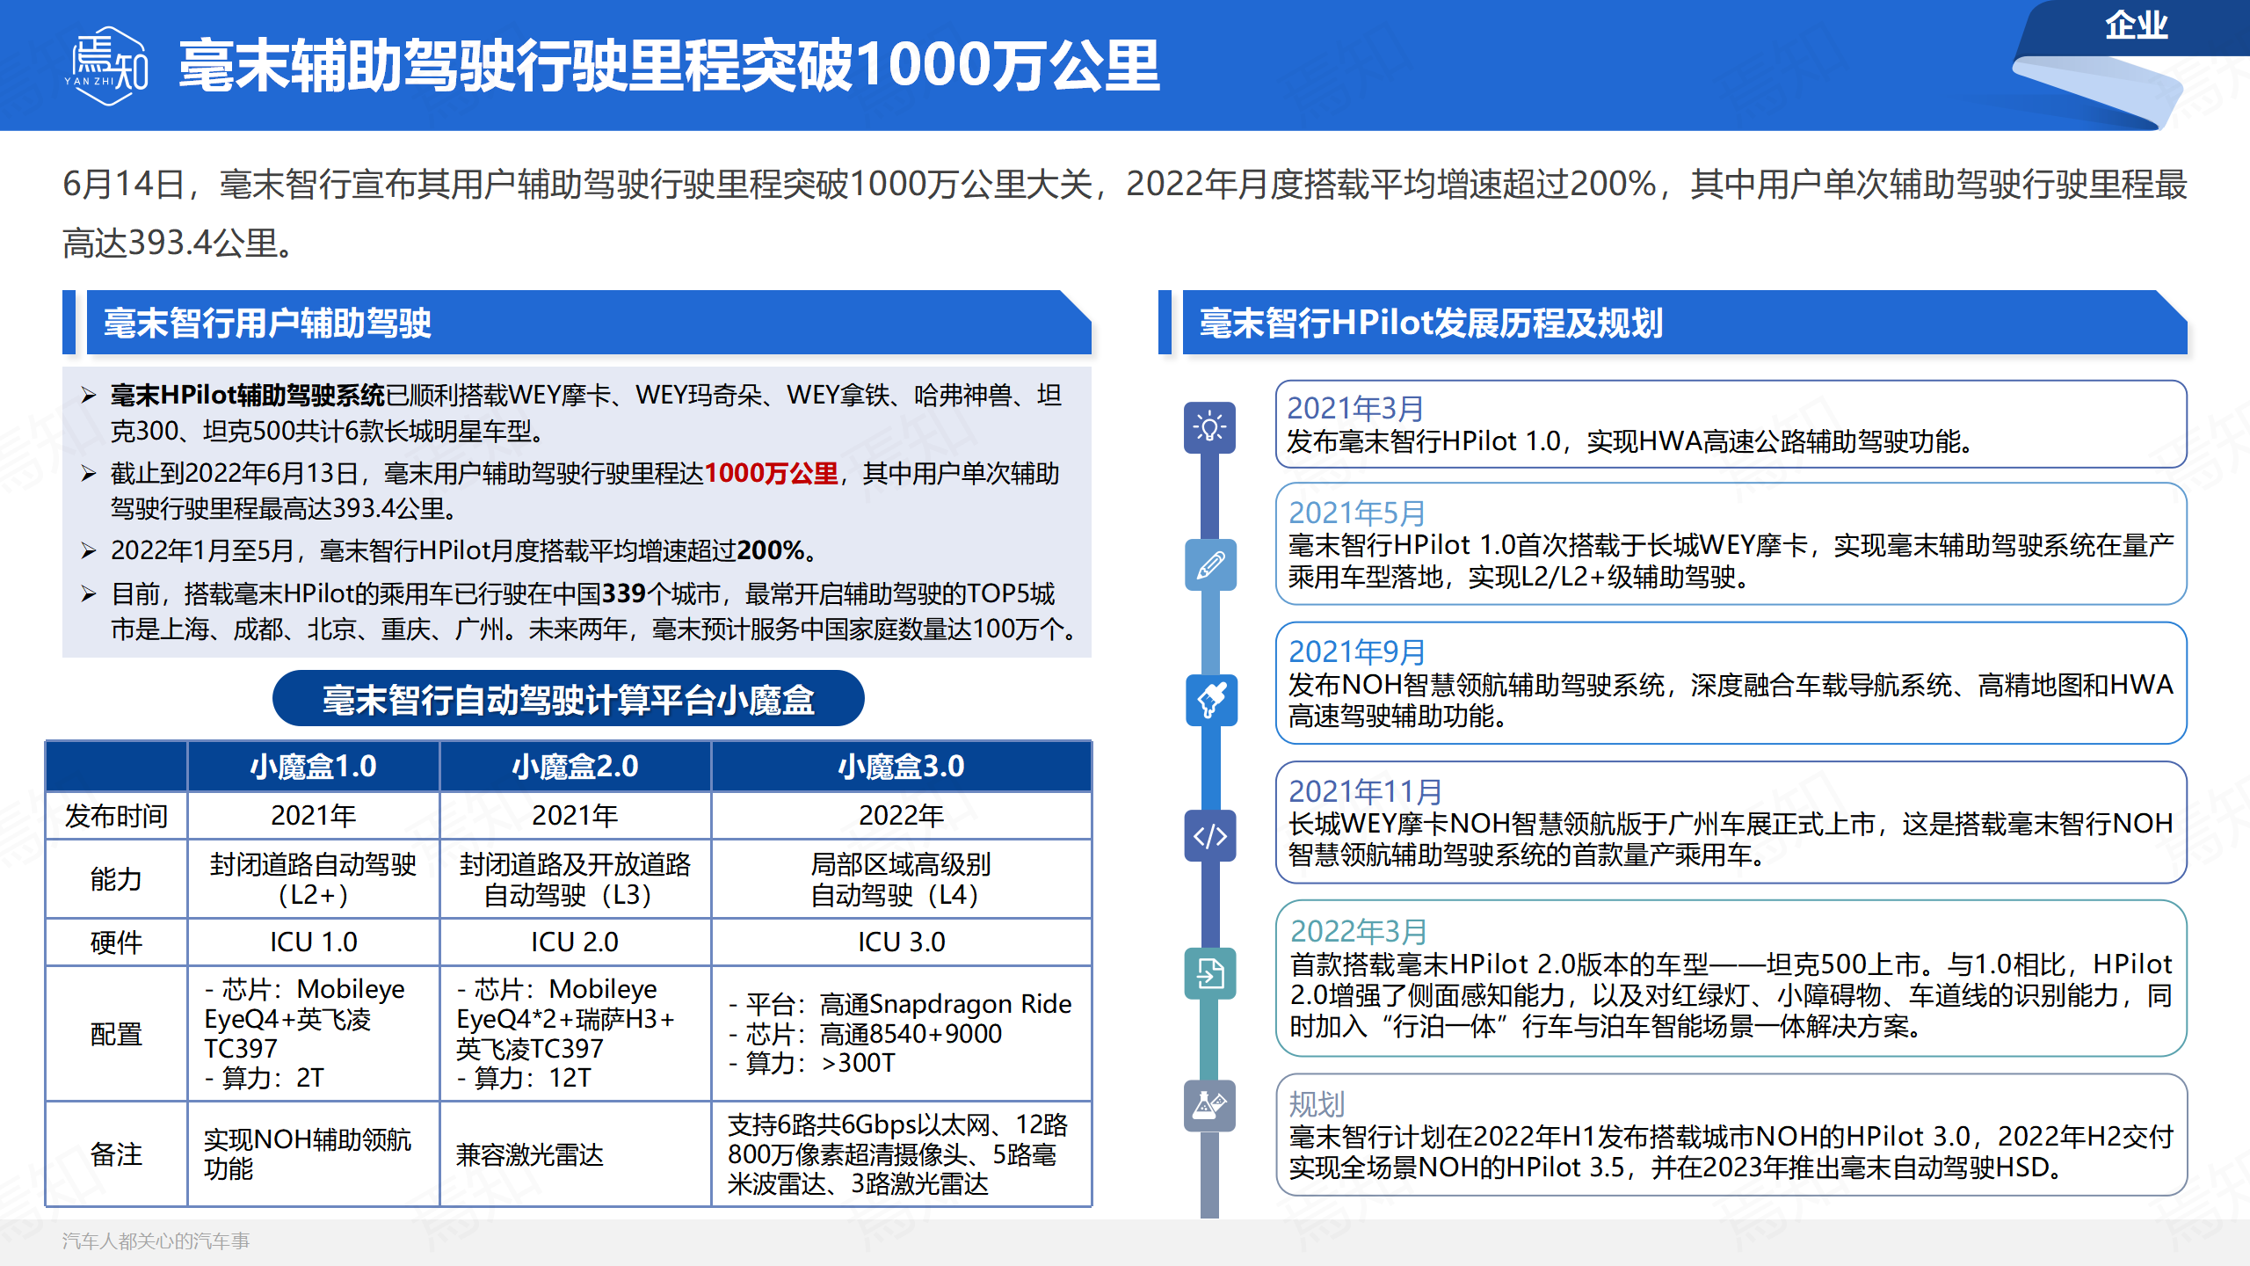Click column header 小魔盒2.0
Viewport: 2250px width, 1266px height.
575,766
